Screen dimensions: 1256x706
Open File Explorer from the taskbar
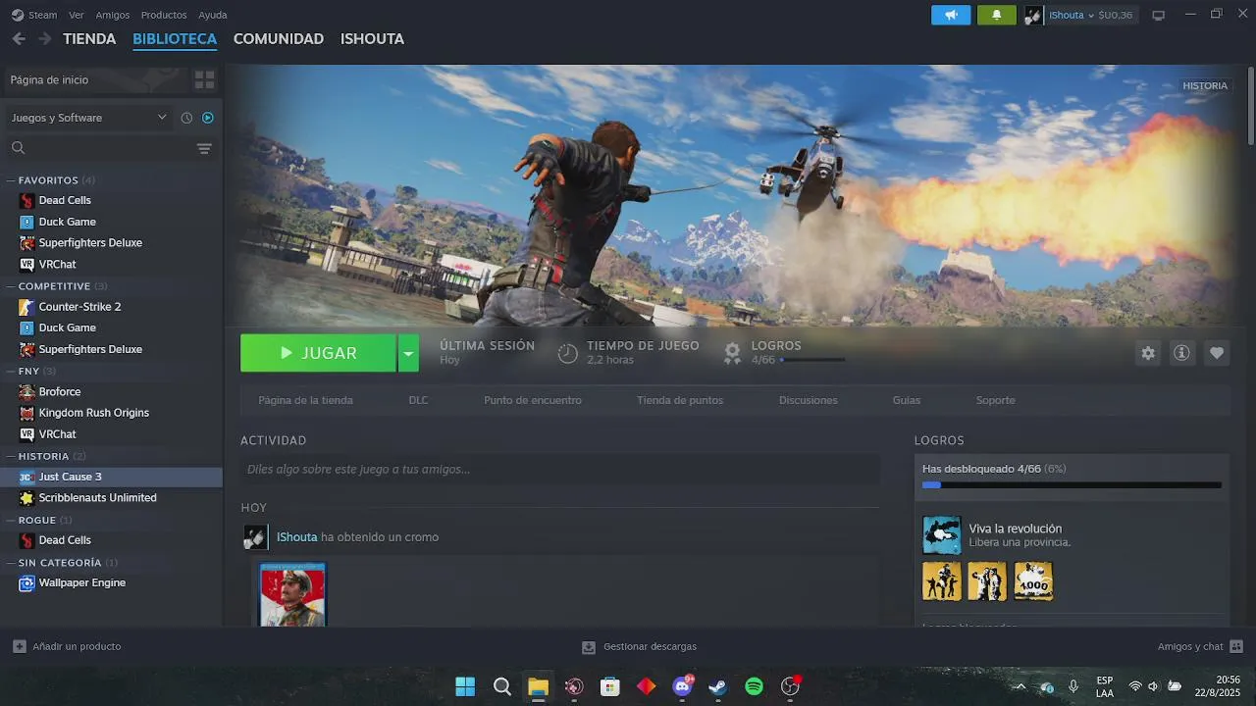(x=538, y=686)
